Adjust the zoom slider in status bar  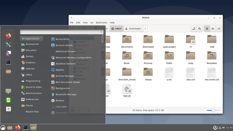point(214,110)
